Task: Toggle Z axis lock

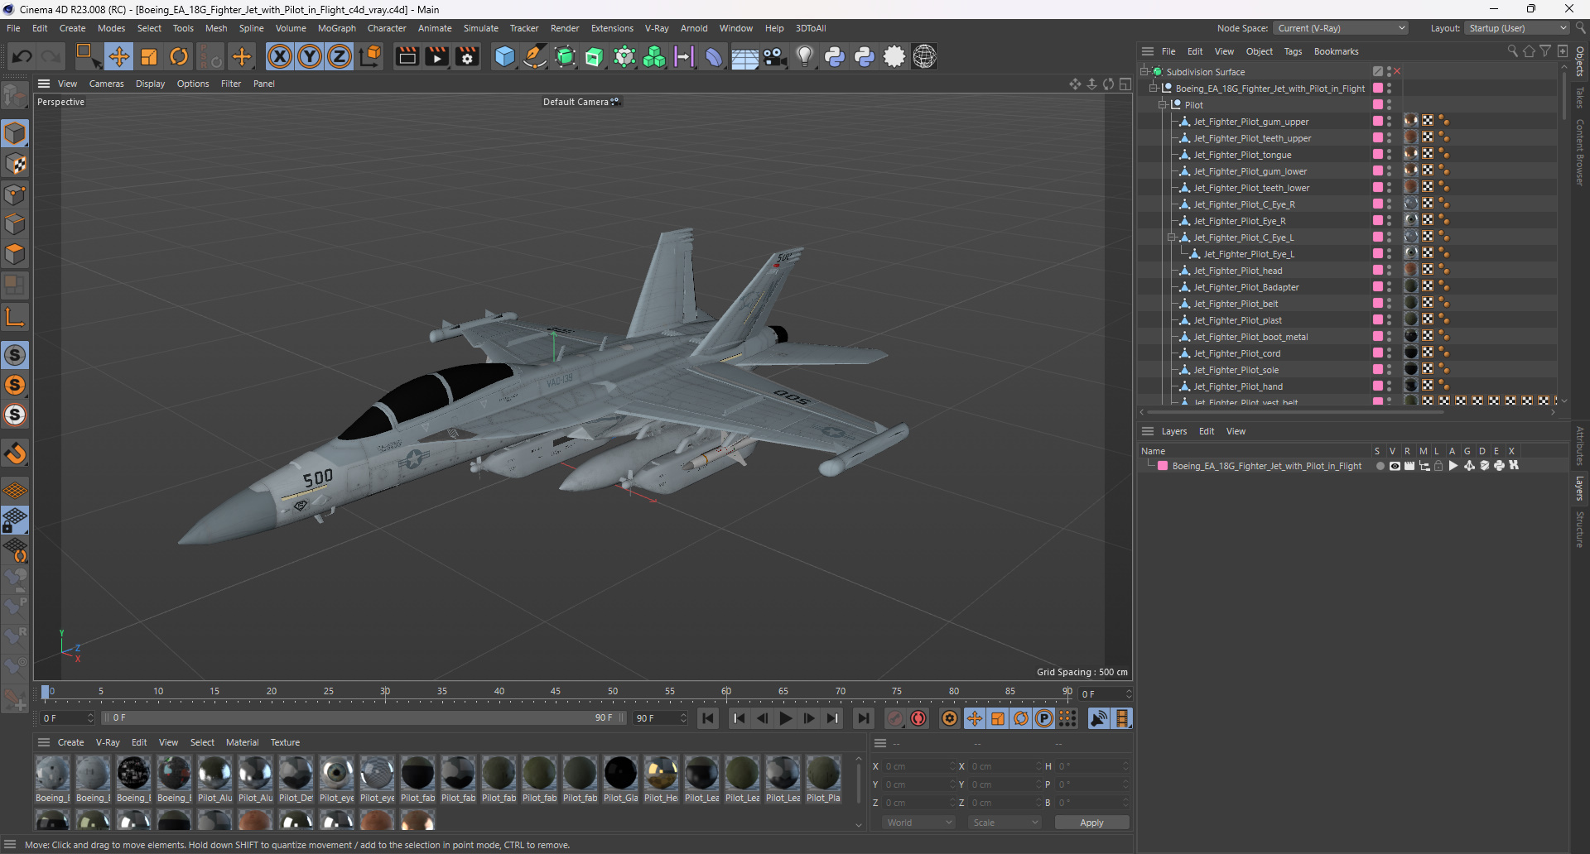Action: (x=340, y=56)
